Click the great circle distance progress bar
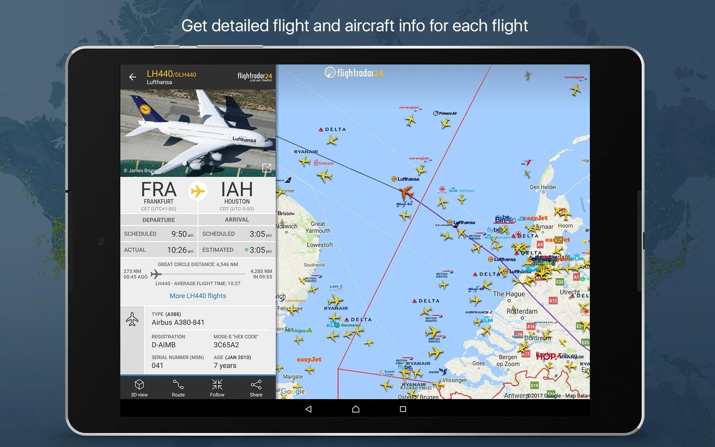The width and height of the screenshot is (715, 447). [198, 272]
